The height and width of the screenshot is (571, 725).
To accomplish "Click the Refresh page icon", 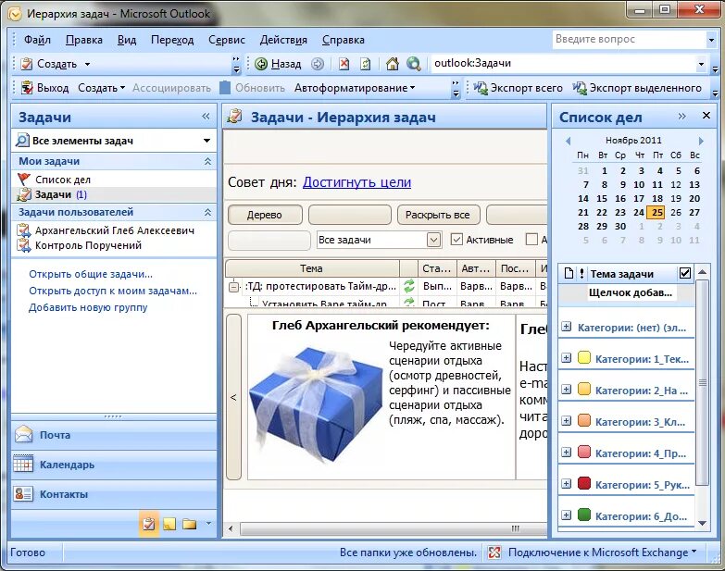I will (365, 64).
